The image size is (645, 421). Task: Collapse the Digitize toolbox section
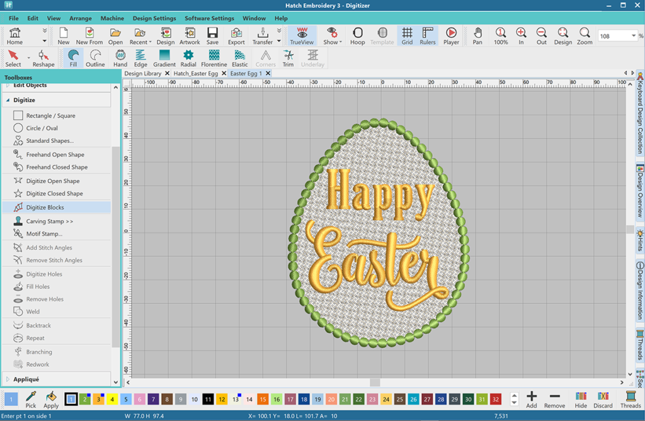tap(24, 100)
